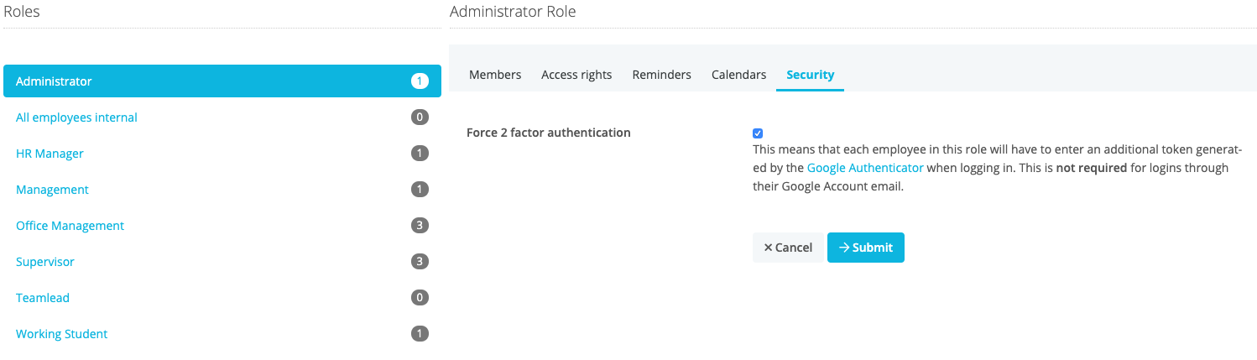Select the Security tab
The height and width of the screenshot is (360, 1257).
(x=810, y=75)
